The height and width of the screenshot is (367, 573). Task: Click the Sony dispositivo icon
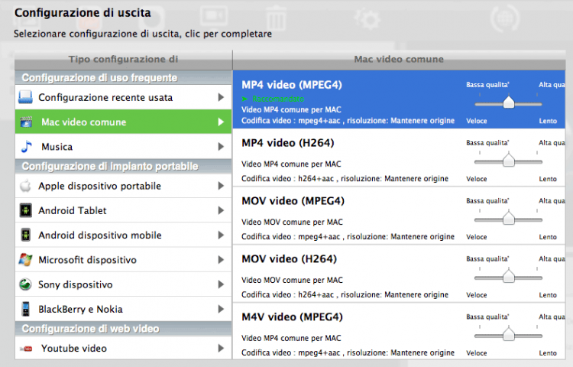[25, 284]
